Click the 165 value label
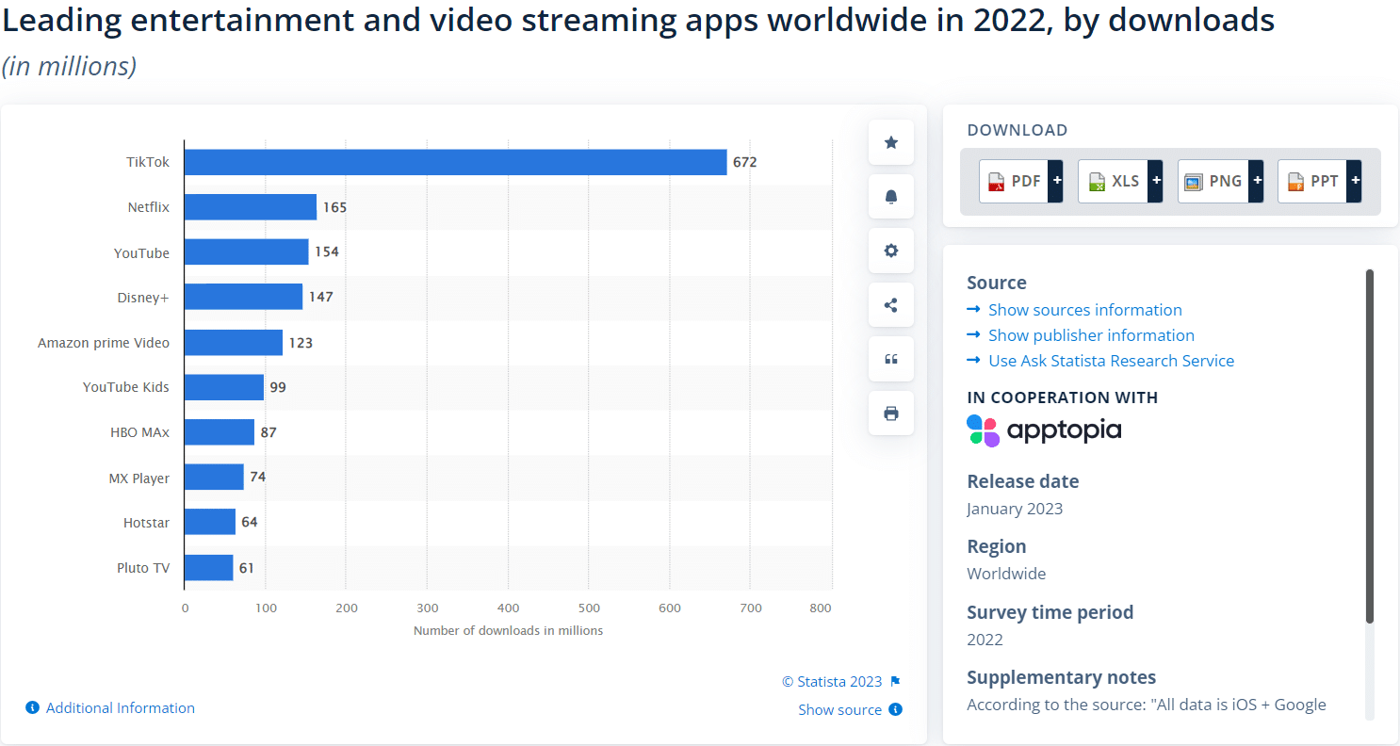The width and height of the screenshot is (1400, 746). [x=334, y=207]
